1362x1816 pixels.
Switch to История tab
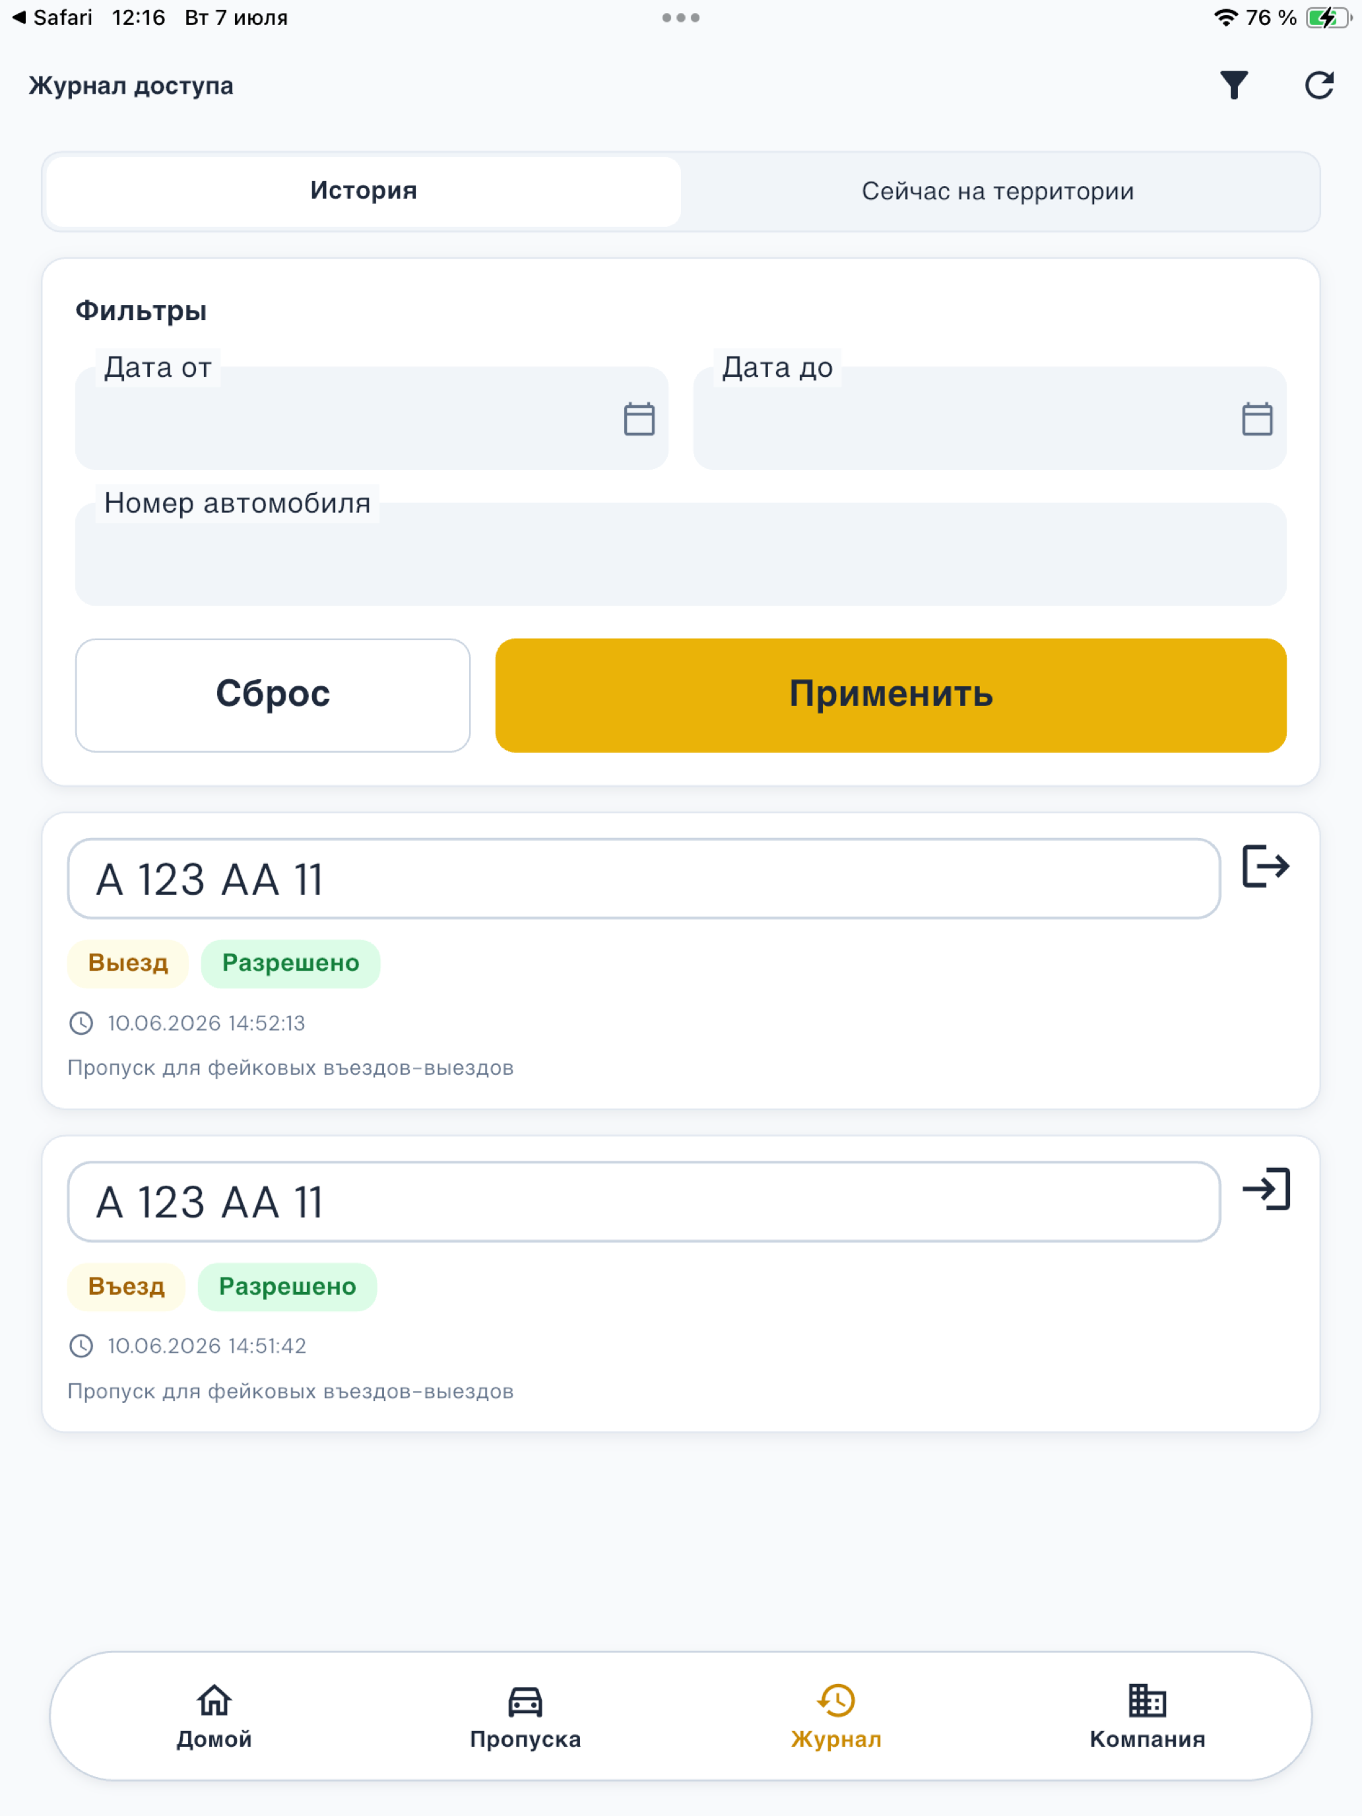click(x=364, y=191)
